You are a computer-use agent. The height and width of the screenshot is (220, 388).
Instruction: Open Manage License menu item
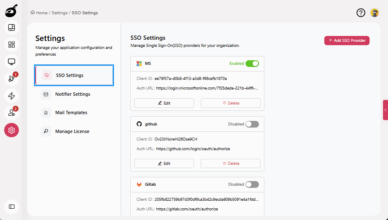point(74,131)
